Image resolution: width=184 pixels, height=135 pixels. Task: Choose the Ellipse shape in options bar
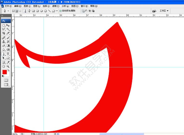41,11
